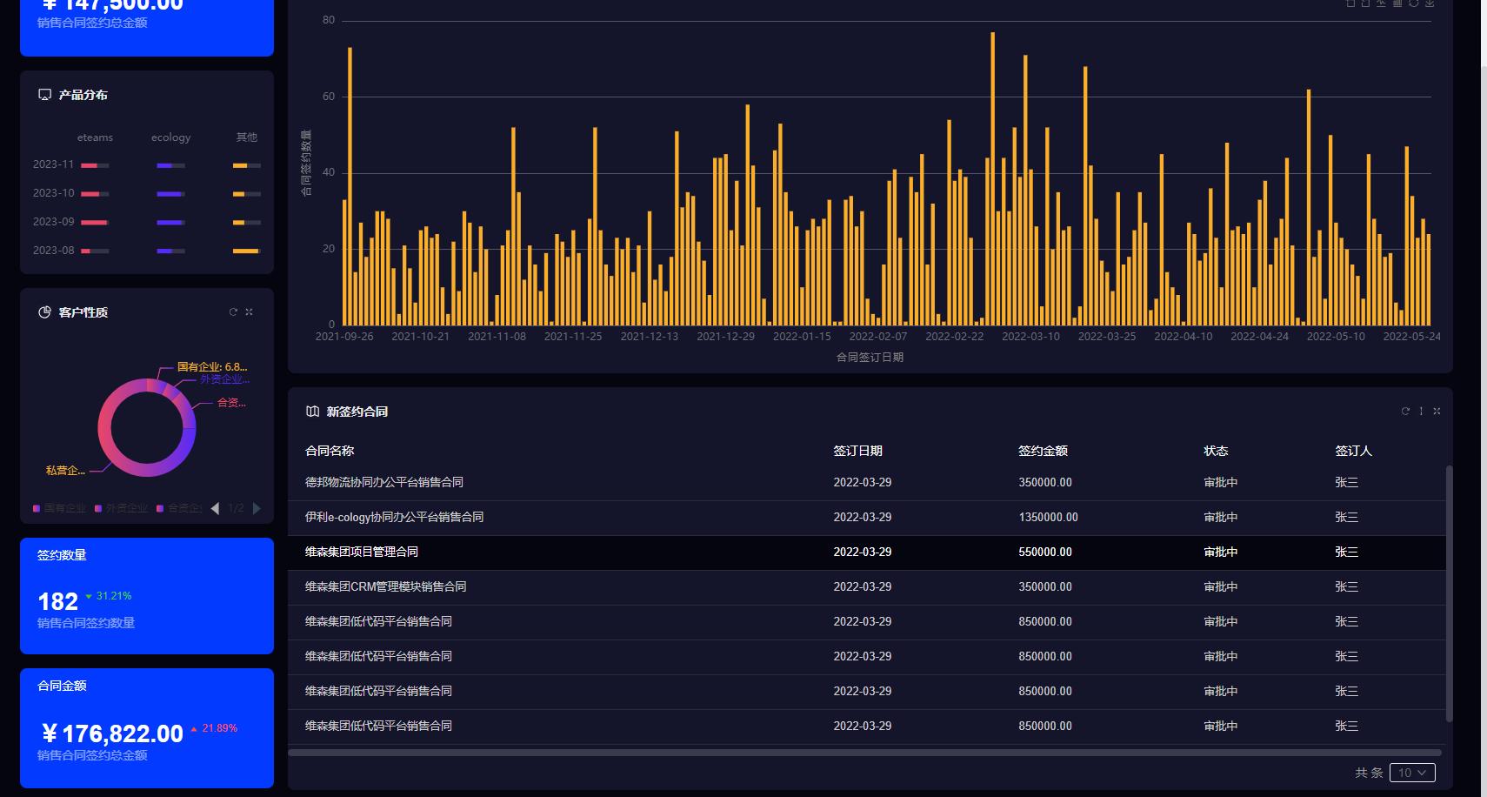
Task: Click the 私营企... donut chart label
Action: click(65, 471)
